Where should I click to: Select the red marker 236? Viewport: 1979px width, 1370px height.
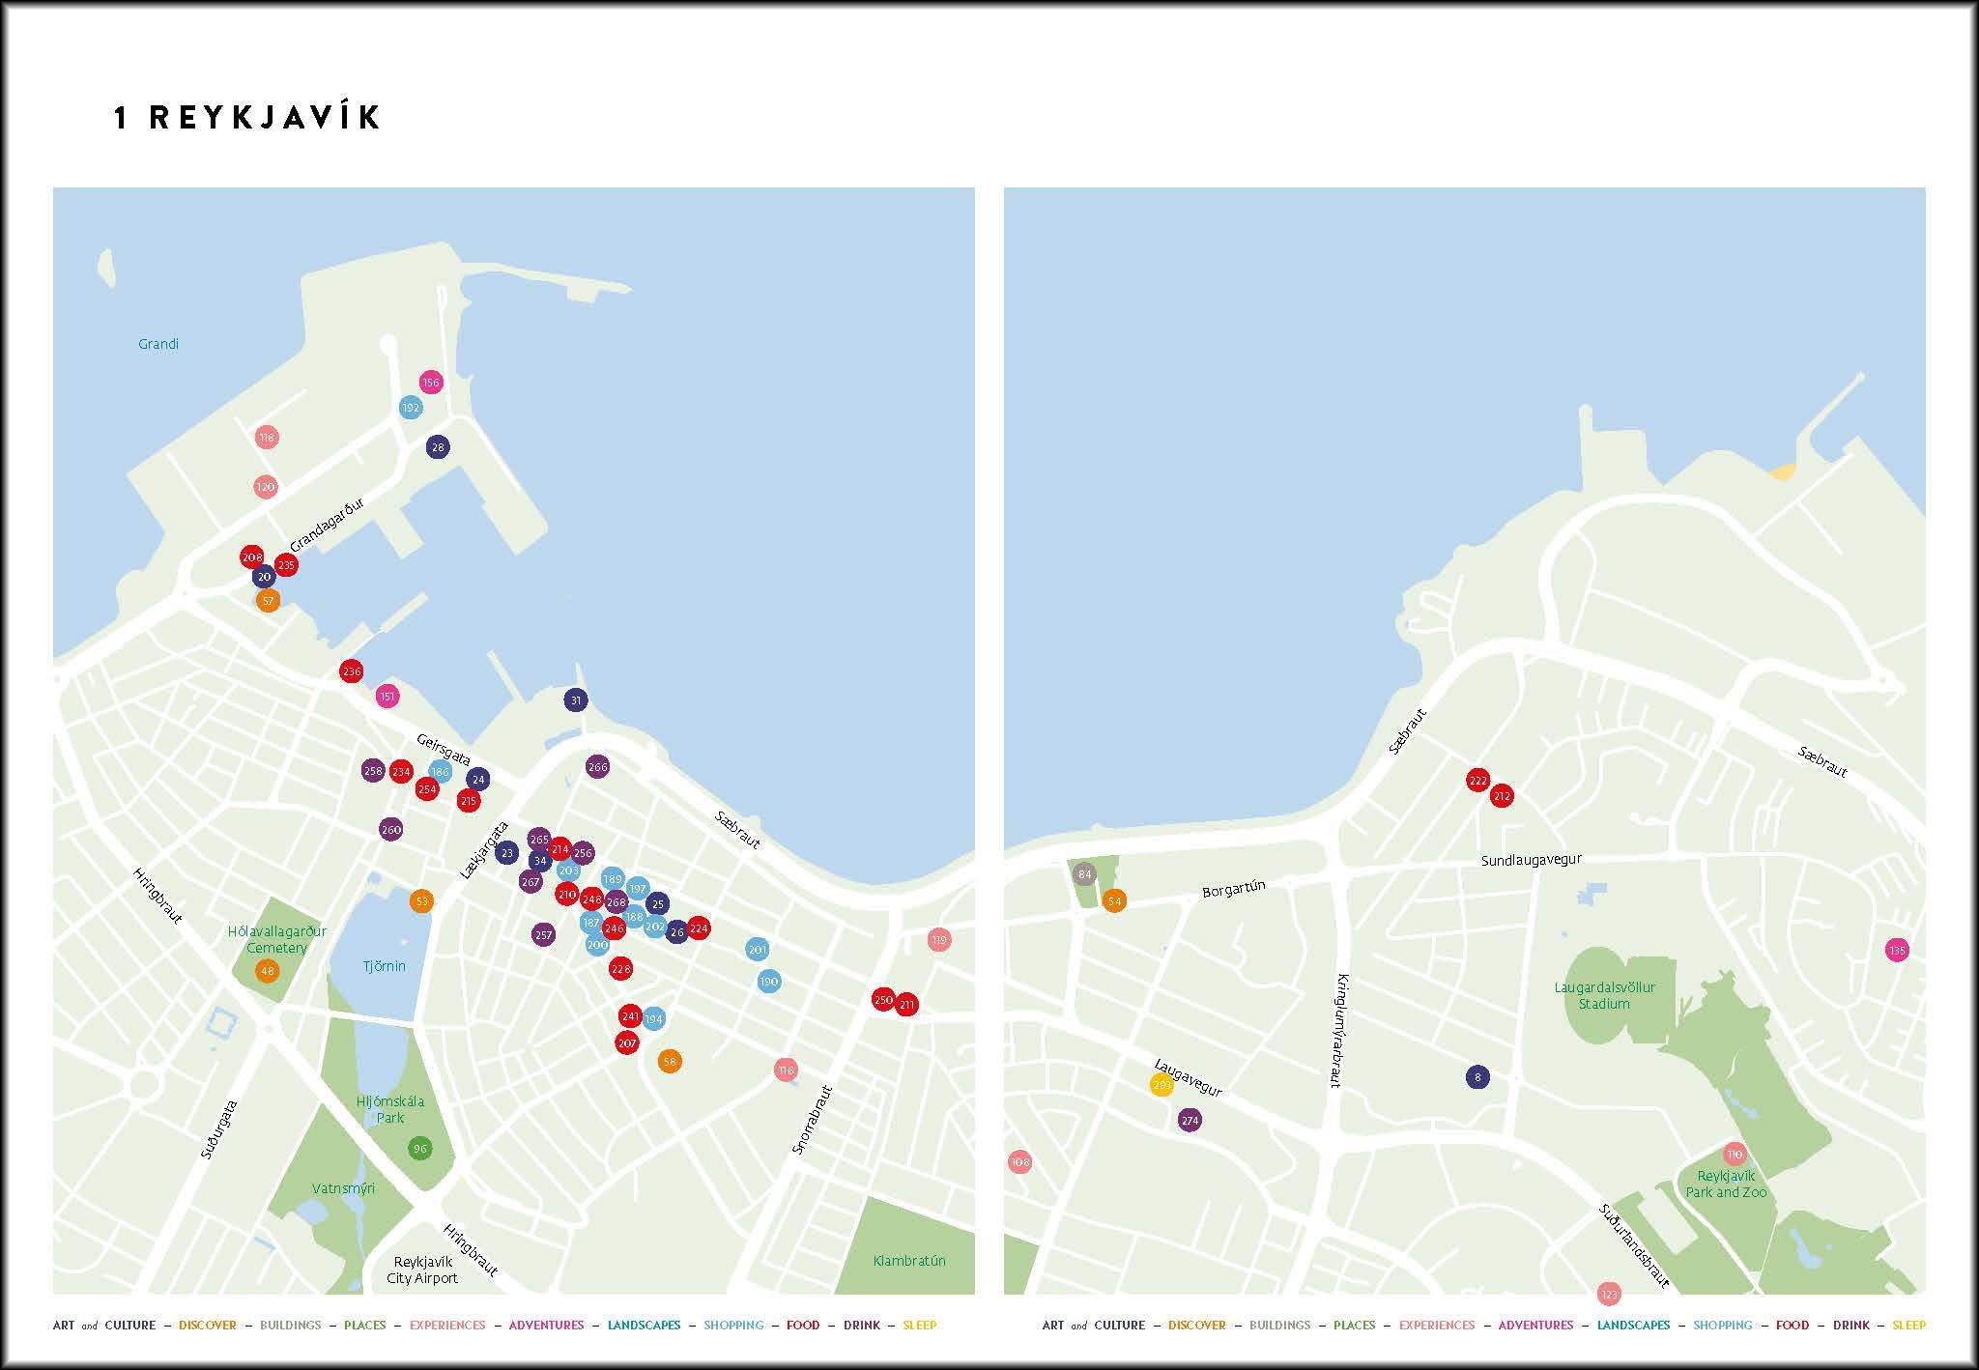(351, 671)
